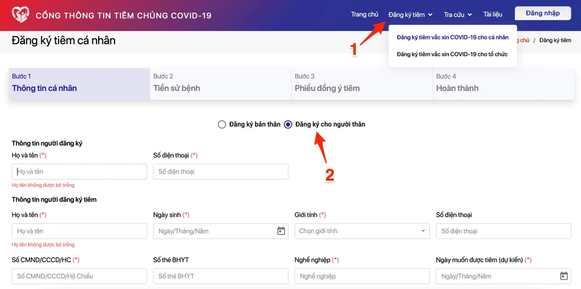Switch to the Bước 4 Hoàn thành step
Screen dimensions: 581x289
(503, 84)
